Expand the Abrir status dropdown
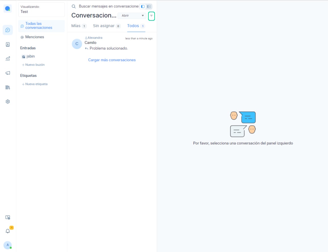Image resolution: width=328 pixels, height=252 pixels. [x=132, y=16]
